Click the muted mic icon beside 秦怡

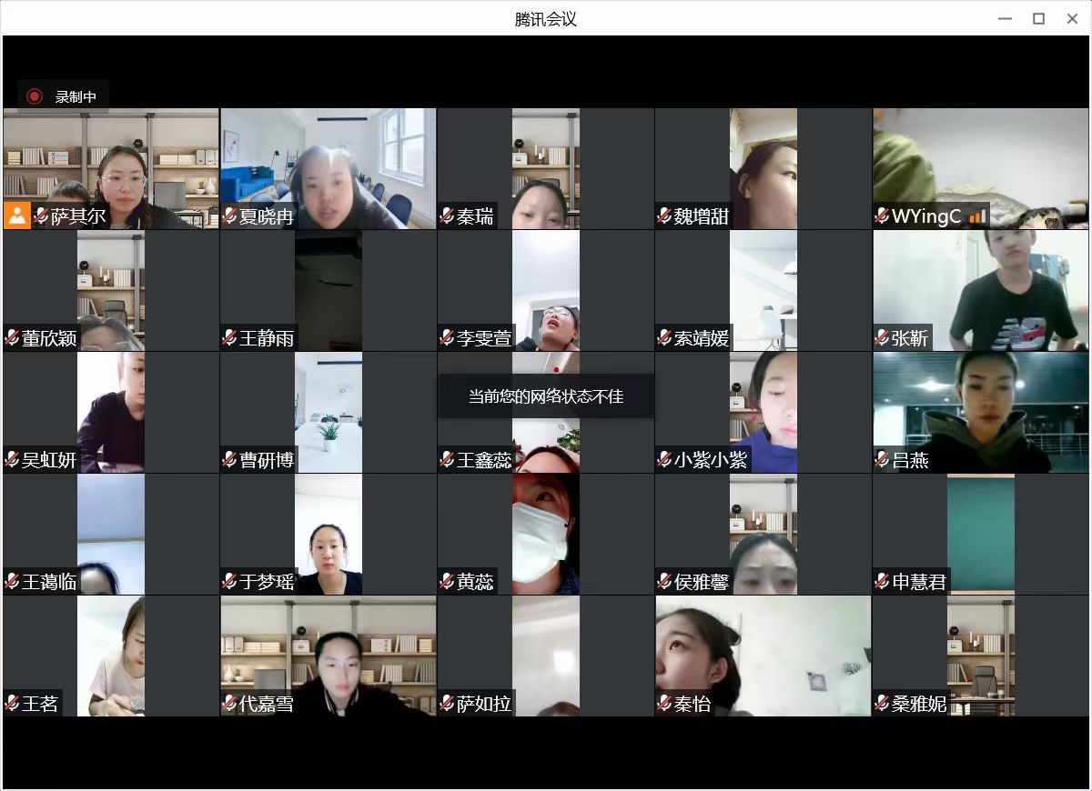coord(665,704)
